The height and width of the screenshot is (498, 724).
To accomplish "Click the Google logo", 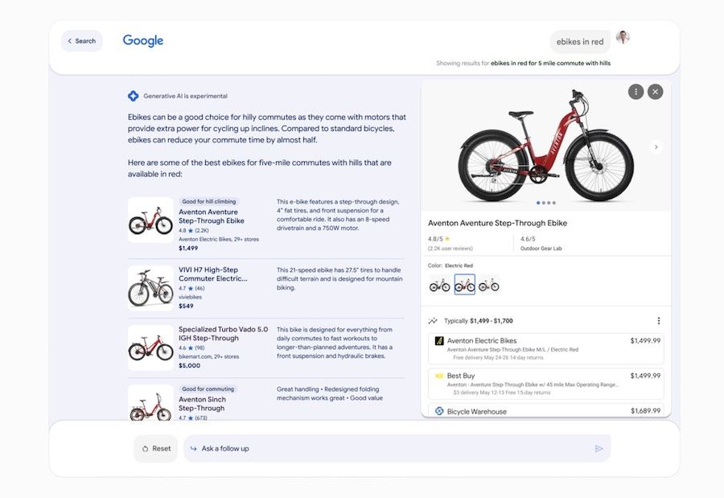I will (142, 41).
